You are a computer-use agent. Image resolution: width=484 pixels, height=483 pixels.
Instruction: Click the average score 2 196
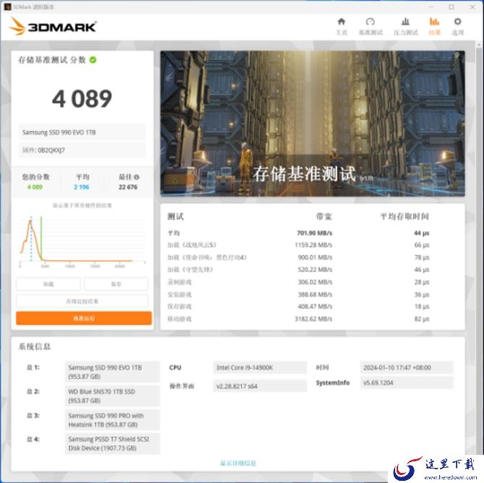point(82,187)
